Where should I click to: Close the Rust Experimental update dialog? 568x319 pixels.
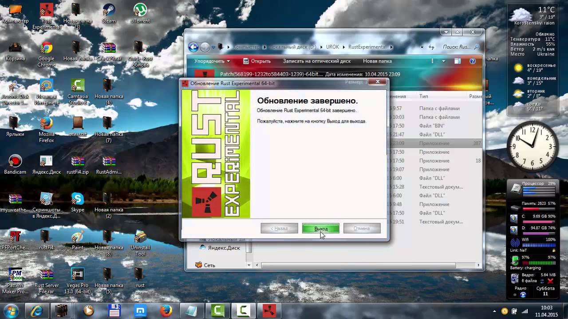pyautogui.click(x=378, y=82)
